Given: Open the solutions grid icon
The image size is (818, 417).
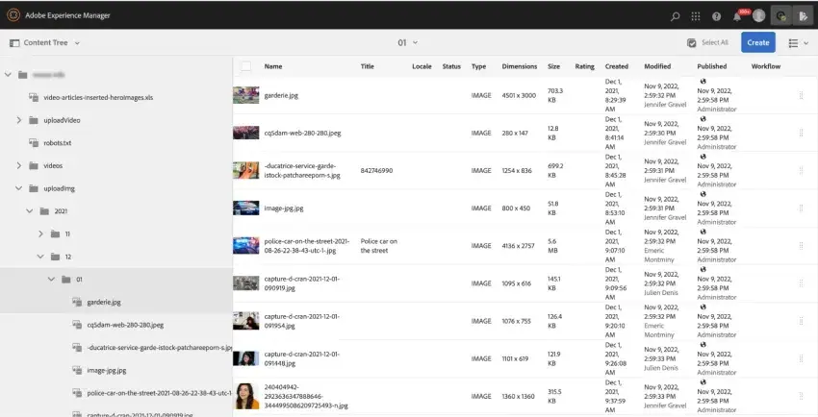Looking at the screenshot, I should [x=696, y=16].
